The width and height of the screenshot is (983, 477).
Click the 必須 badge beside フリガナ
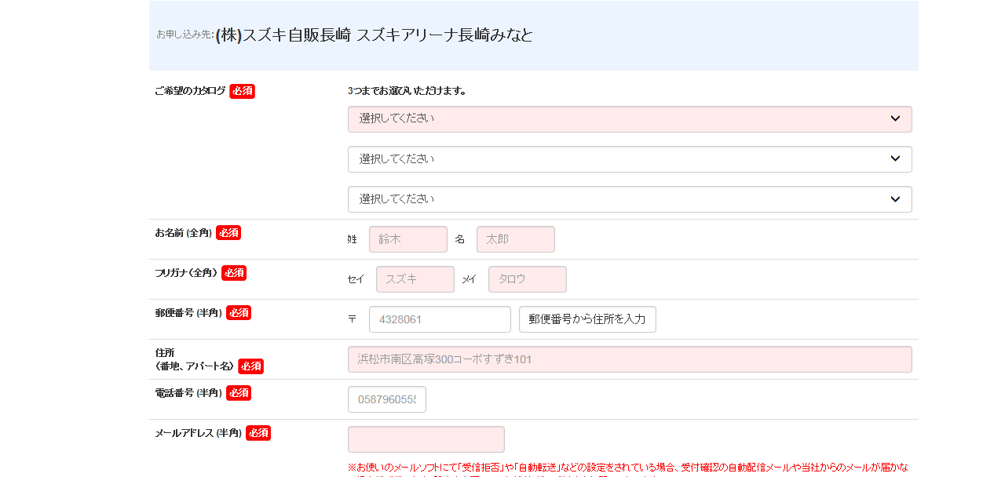[234, 272]
